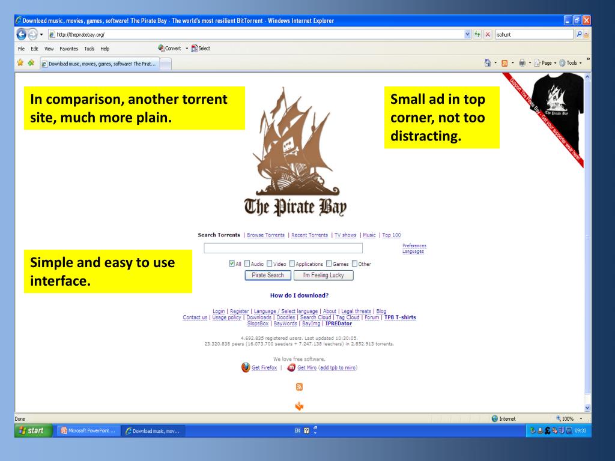Check the Games category checkbox
The height and width of the screenshot is (461, 615).
point(329,264)
